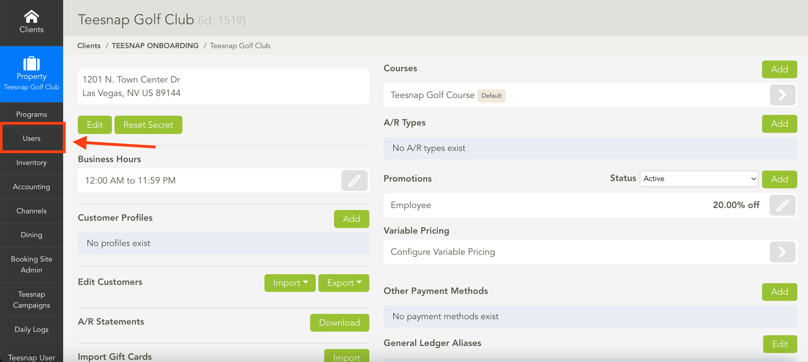Select Dining from the sidebar
This screenshot has height=362, width=808.
tap(31, 235)
